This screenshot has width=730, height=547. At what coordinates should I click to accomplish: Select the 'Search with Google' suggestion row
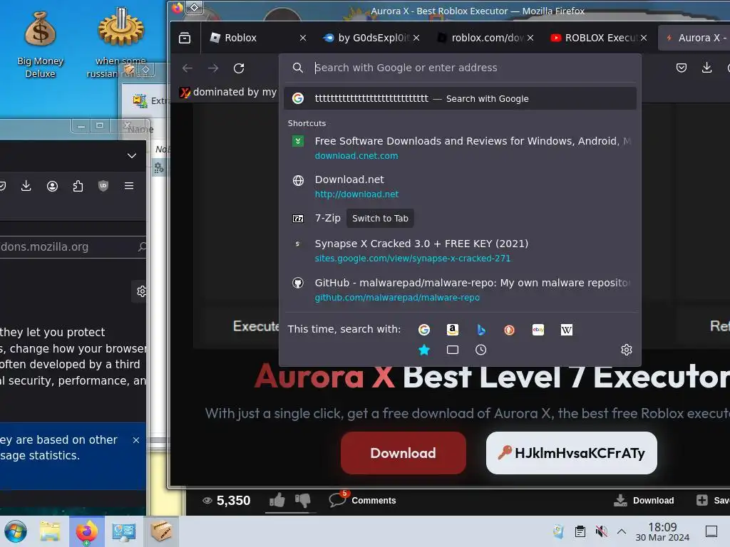tap(460, 98)
